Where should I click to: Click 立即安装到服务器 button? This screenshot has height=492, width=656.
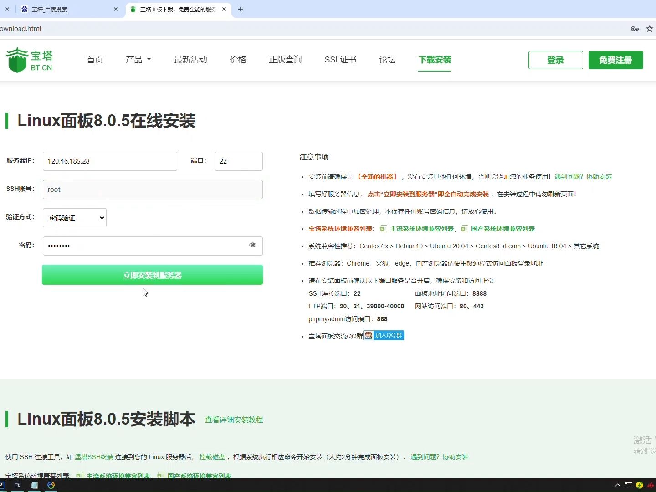point(152,275)
